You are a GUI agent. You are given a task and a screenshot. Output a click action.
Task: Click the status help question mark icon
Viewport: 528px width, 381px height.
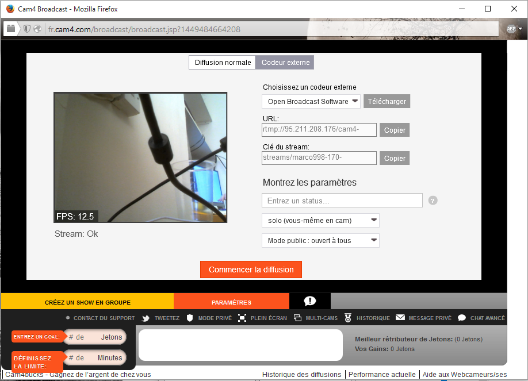click(x=433, y=201)
